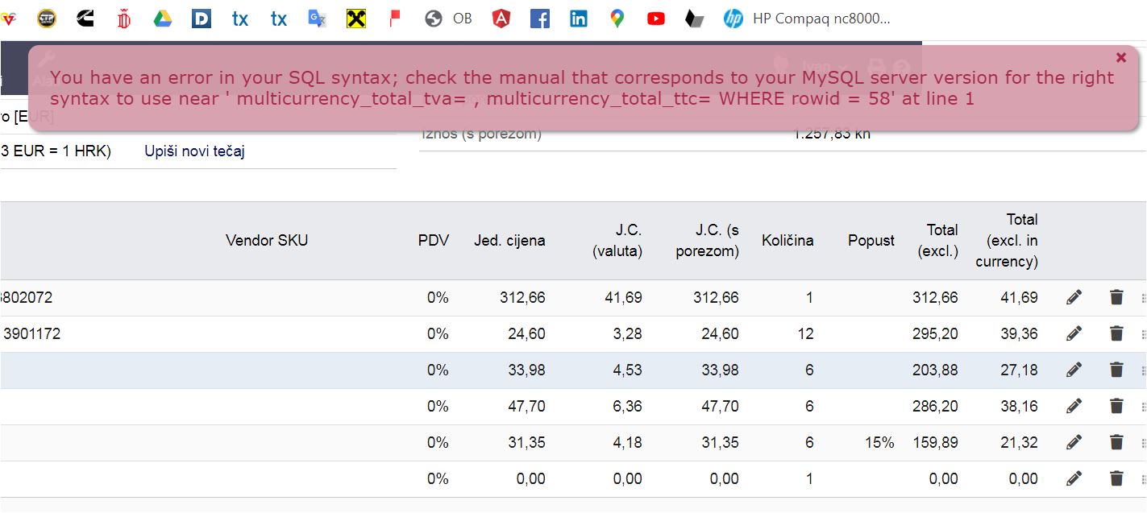Edit the last line with 0,00 total
Screen dimensions: 1147x513
1074,478
